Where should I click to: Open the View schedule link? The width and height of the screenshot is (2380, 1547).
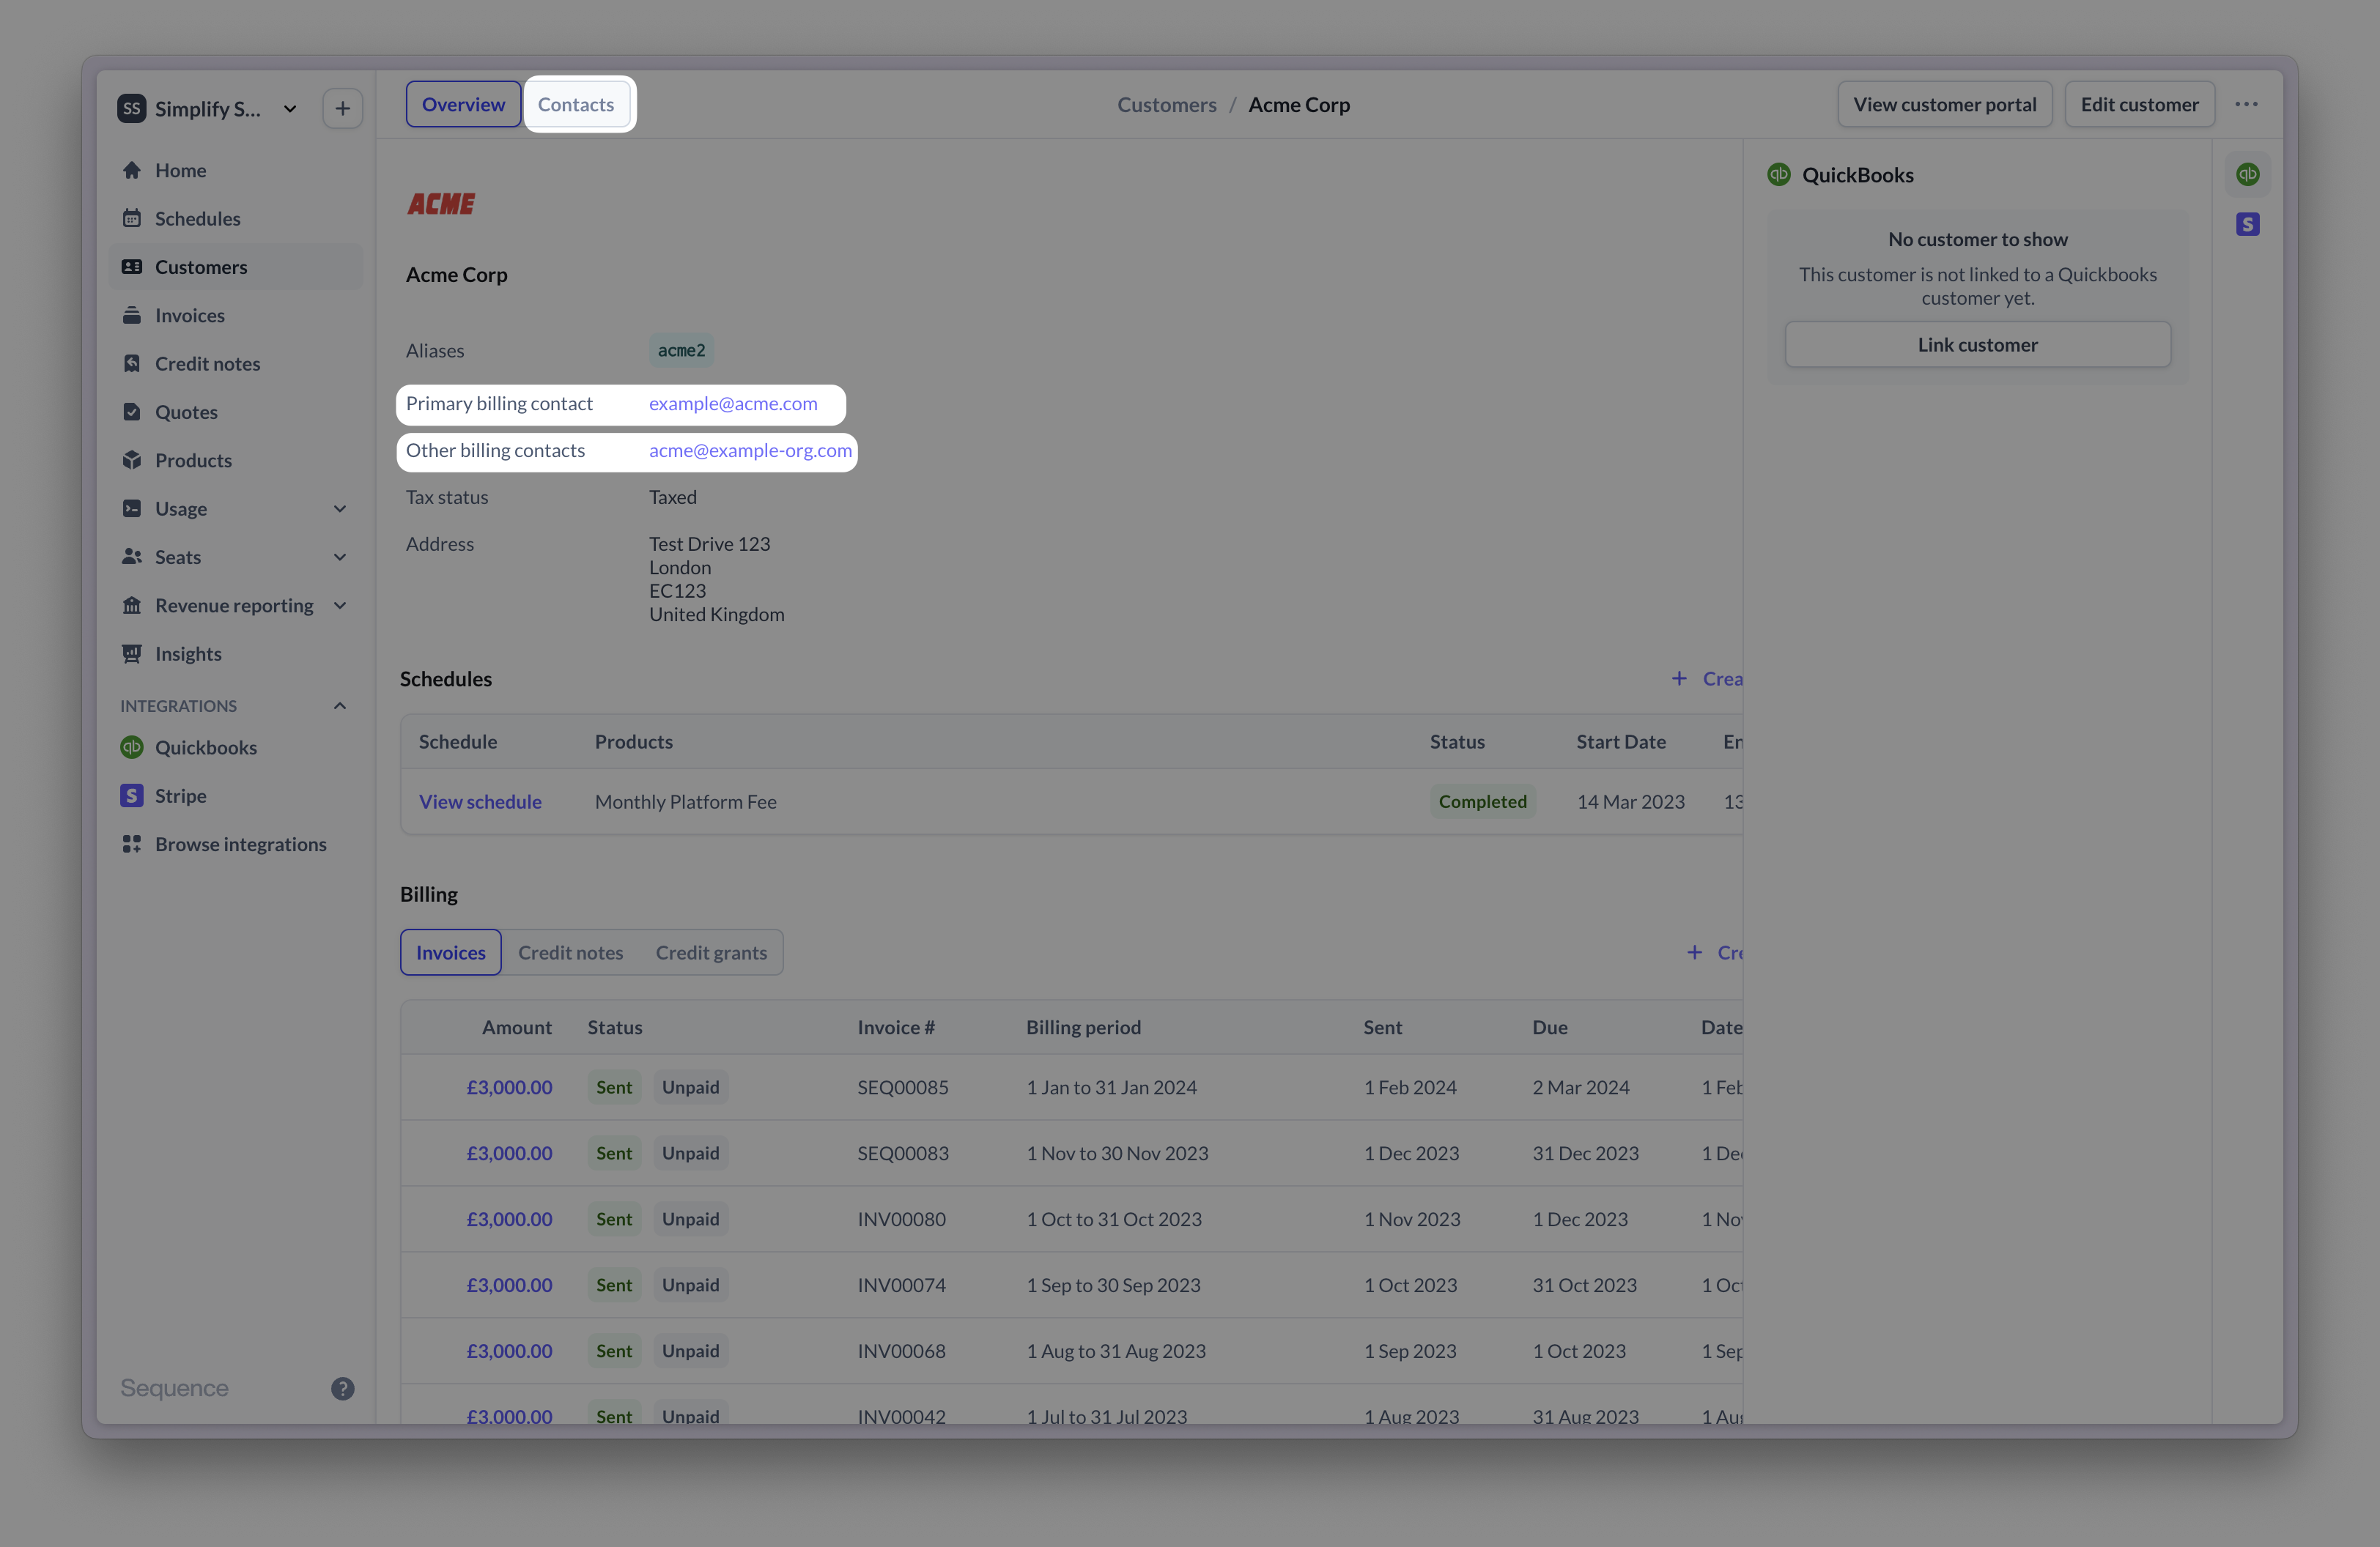(480, 801)
